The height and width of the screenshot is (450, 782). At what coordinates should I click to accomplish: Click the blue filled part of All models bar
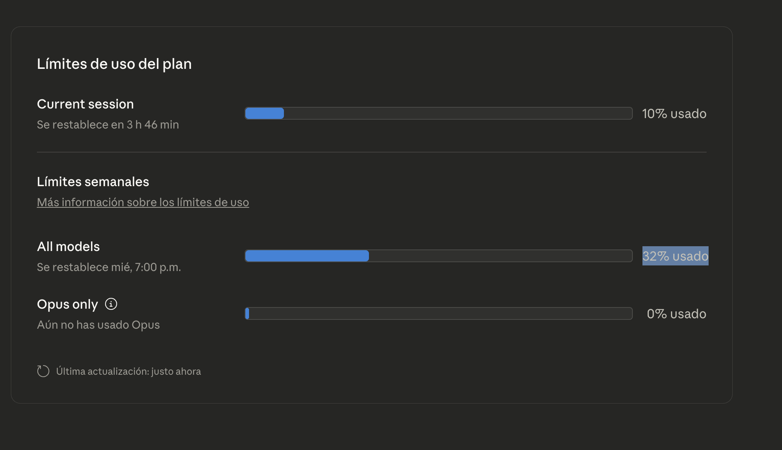pos(307,256)
